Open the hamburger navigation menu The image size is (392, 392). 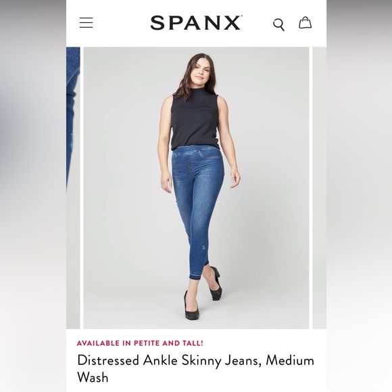(x=87, y=23)
